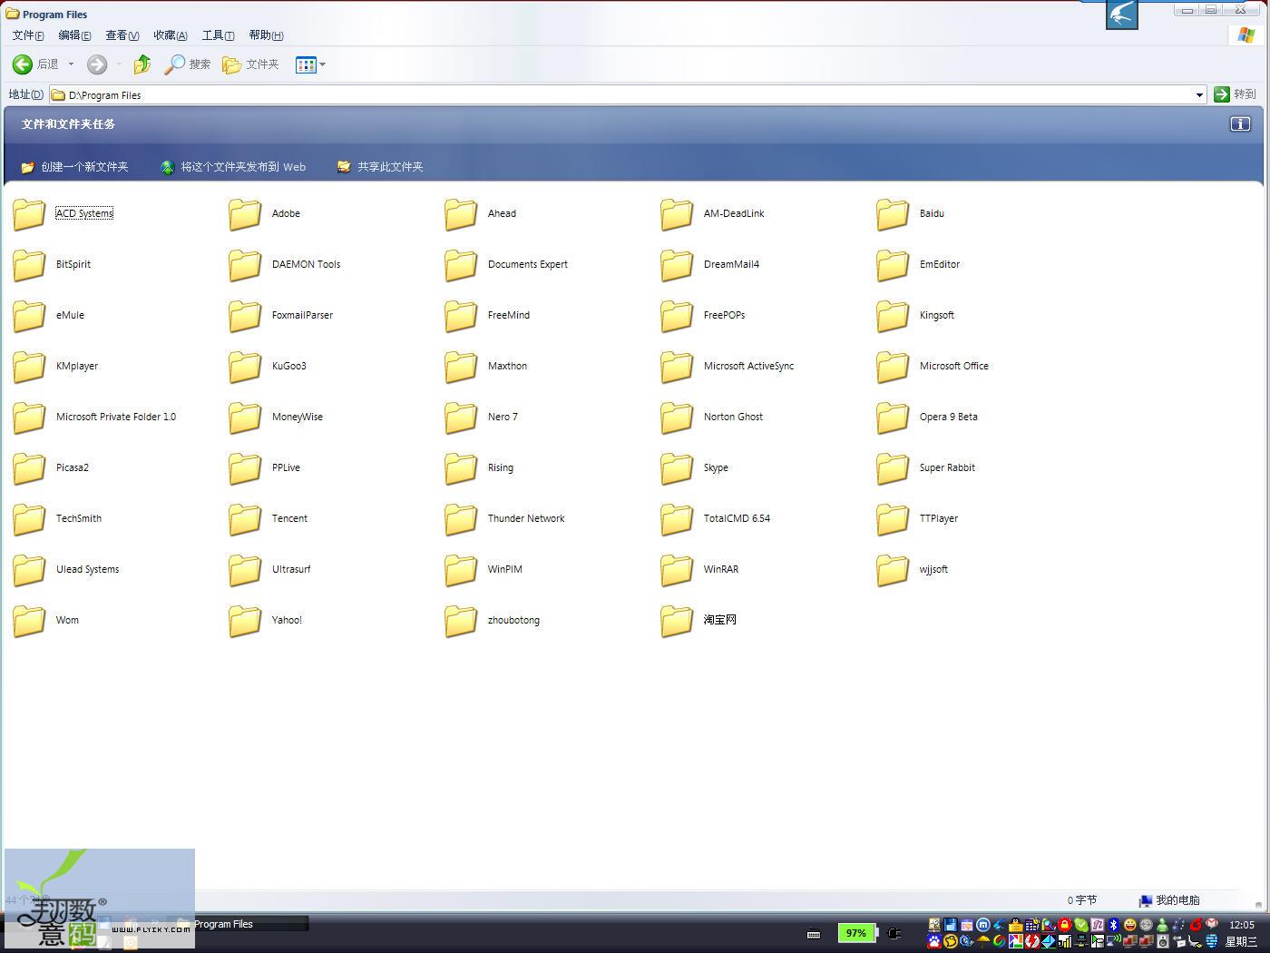Click the Go (转到) button
The width and height of the screenshot is (1270, 953).
(x=1235, y=94)
